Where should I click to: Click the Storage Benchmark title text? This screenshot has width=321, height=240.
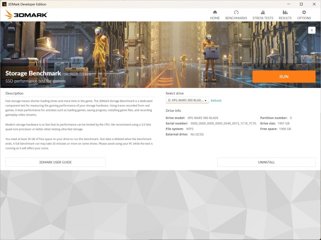click(33, 73)
